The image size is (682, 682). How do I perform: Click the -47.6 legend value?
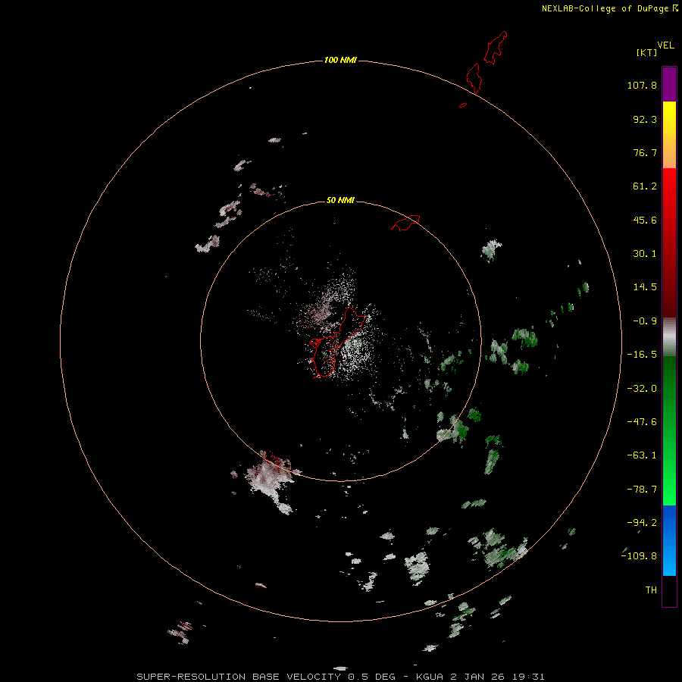[x=642, y=422]
